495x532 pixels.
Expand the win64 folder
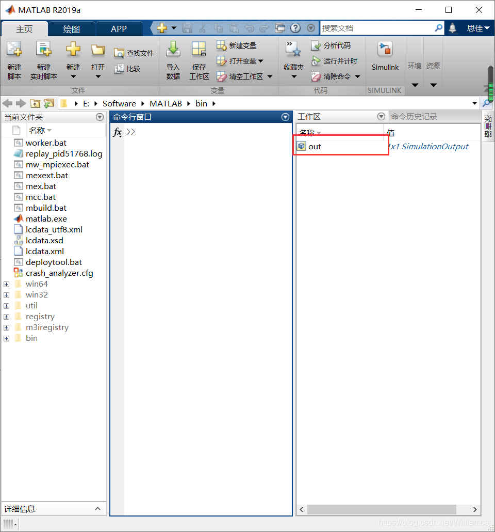(6, 284)
